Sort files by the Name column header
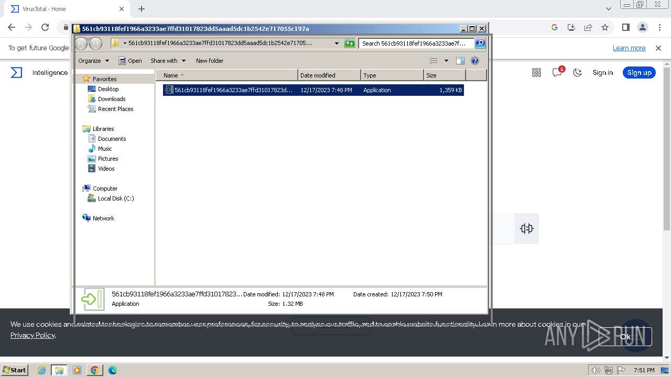 (226, 75)
